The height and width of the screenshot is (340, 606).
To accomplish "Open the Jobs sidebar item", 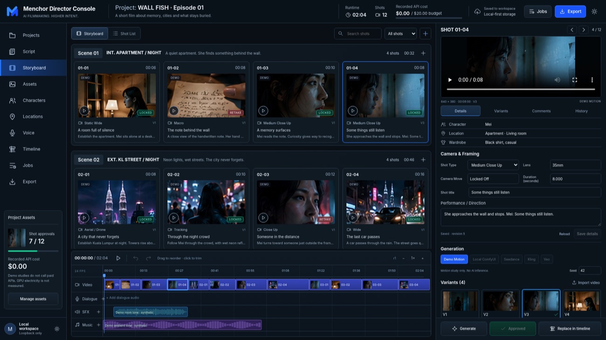I will pyautogui.click(x=33, y=166).
